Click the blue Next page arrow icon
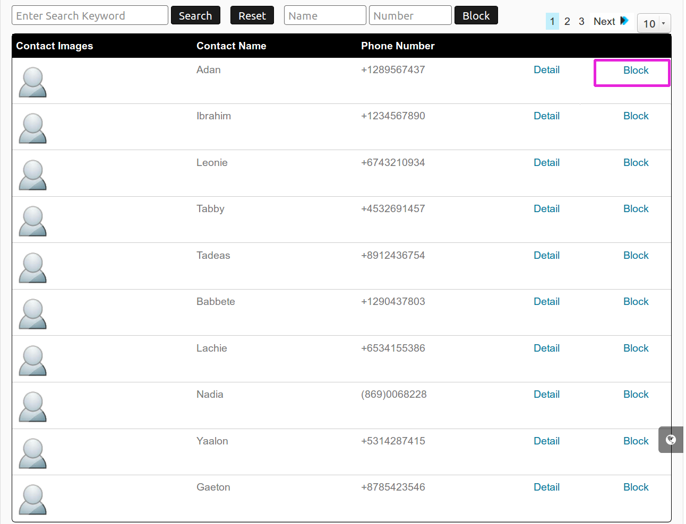 pyautogui.click(x=624, y=21)
